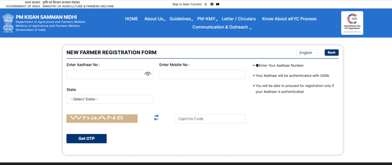Follow the Skip to Main Content link
The height and width of the screenshot is (165, 392).
pyautogui.click(x=187, y=4)
